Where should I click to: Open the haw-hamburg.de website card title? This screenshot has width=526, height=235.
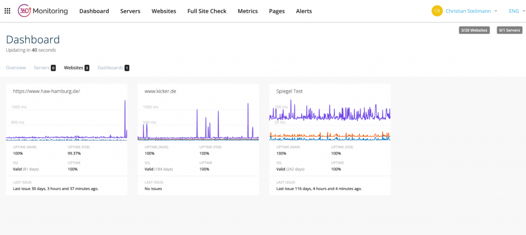tap(47, 91)
